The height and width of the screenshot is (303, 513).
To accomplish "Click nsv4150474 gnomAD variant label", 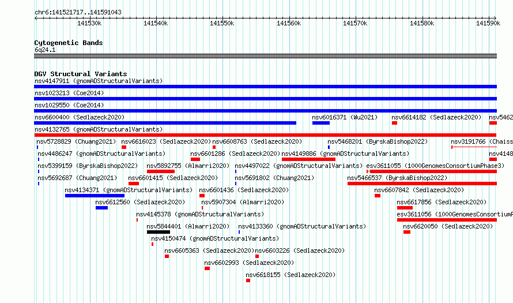I will [215, 238].
